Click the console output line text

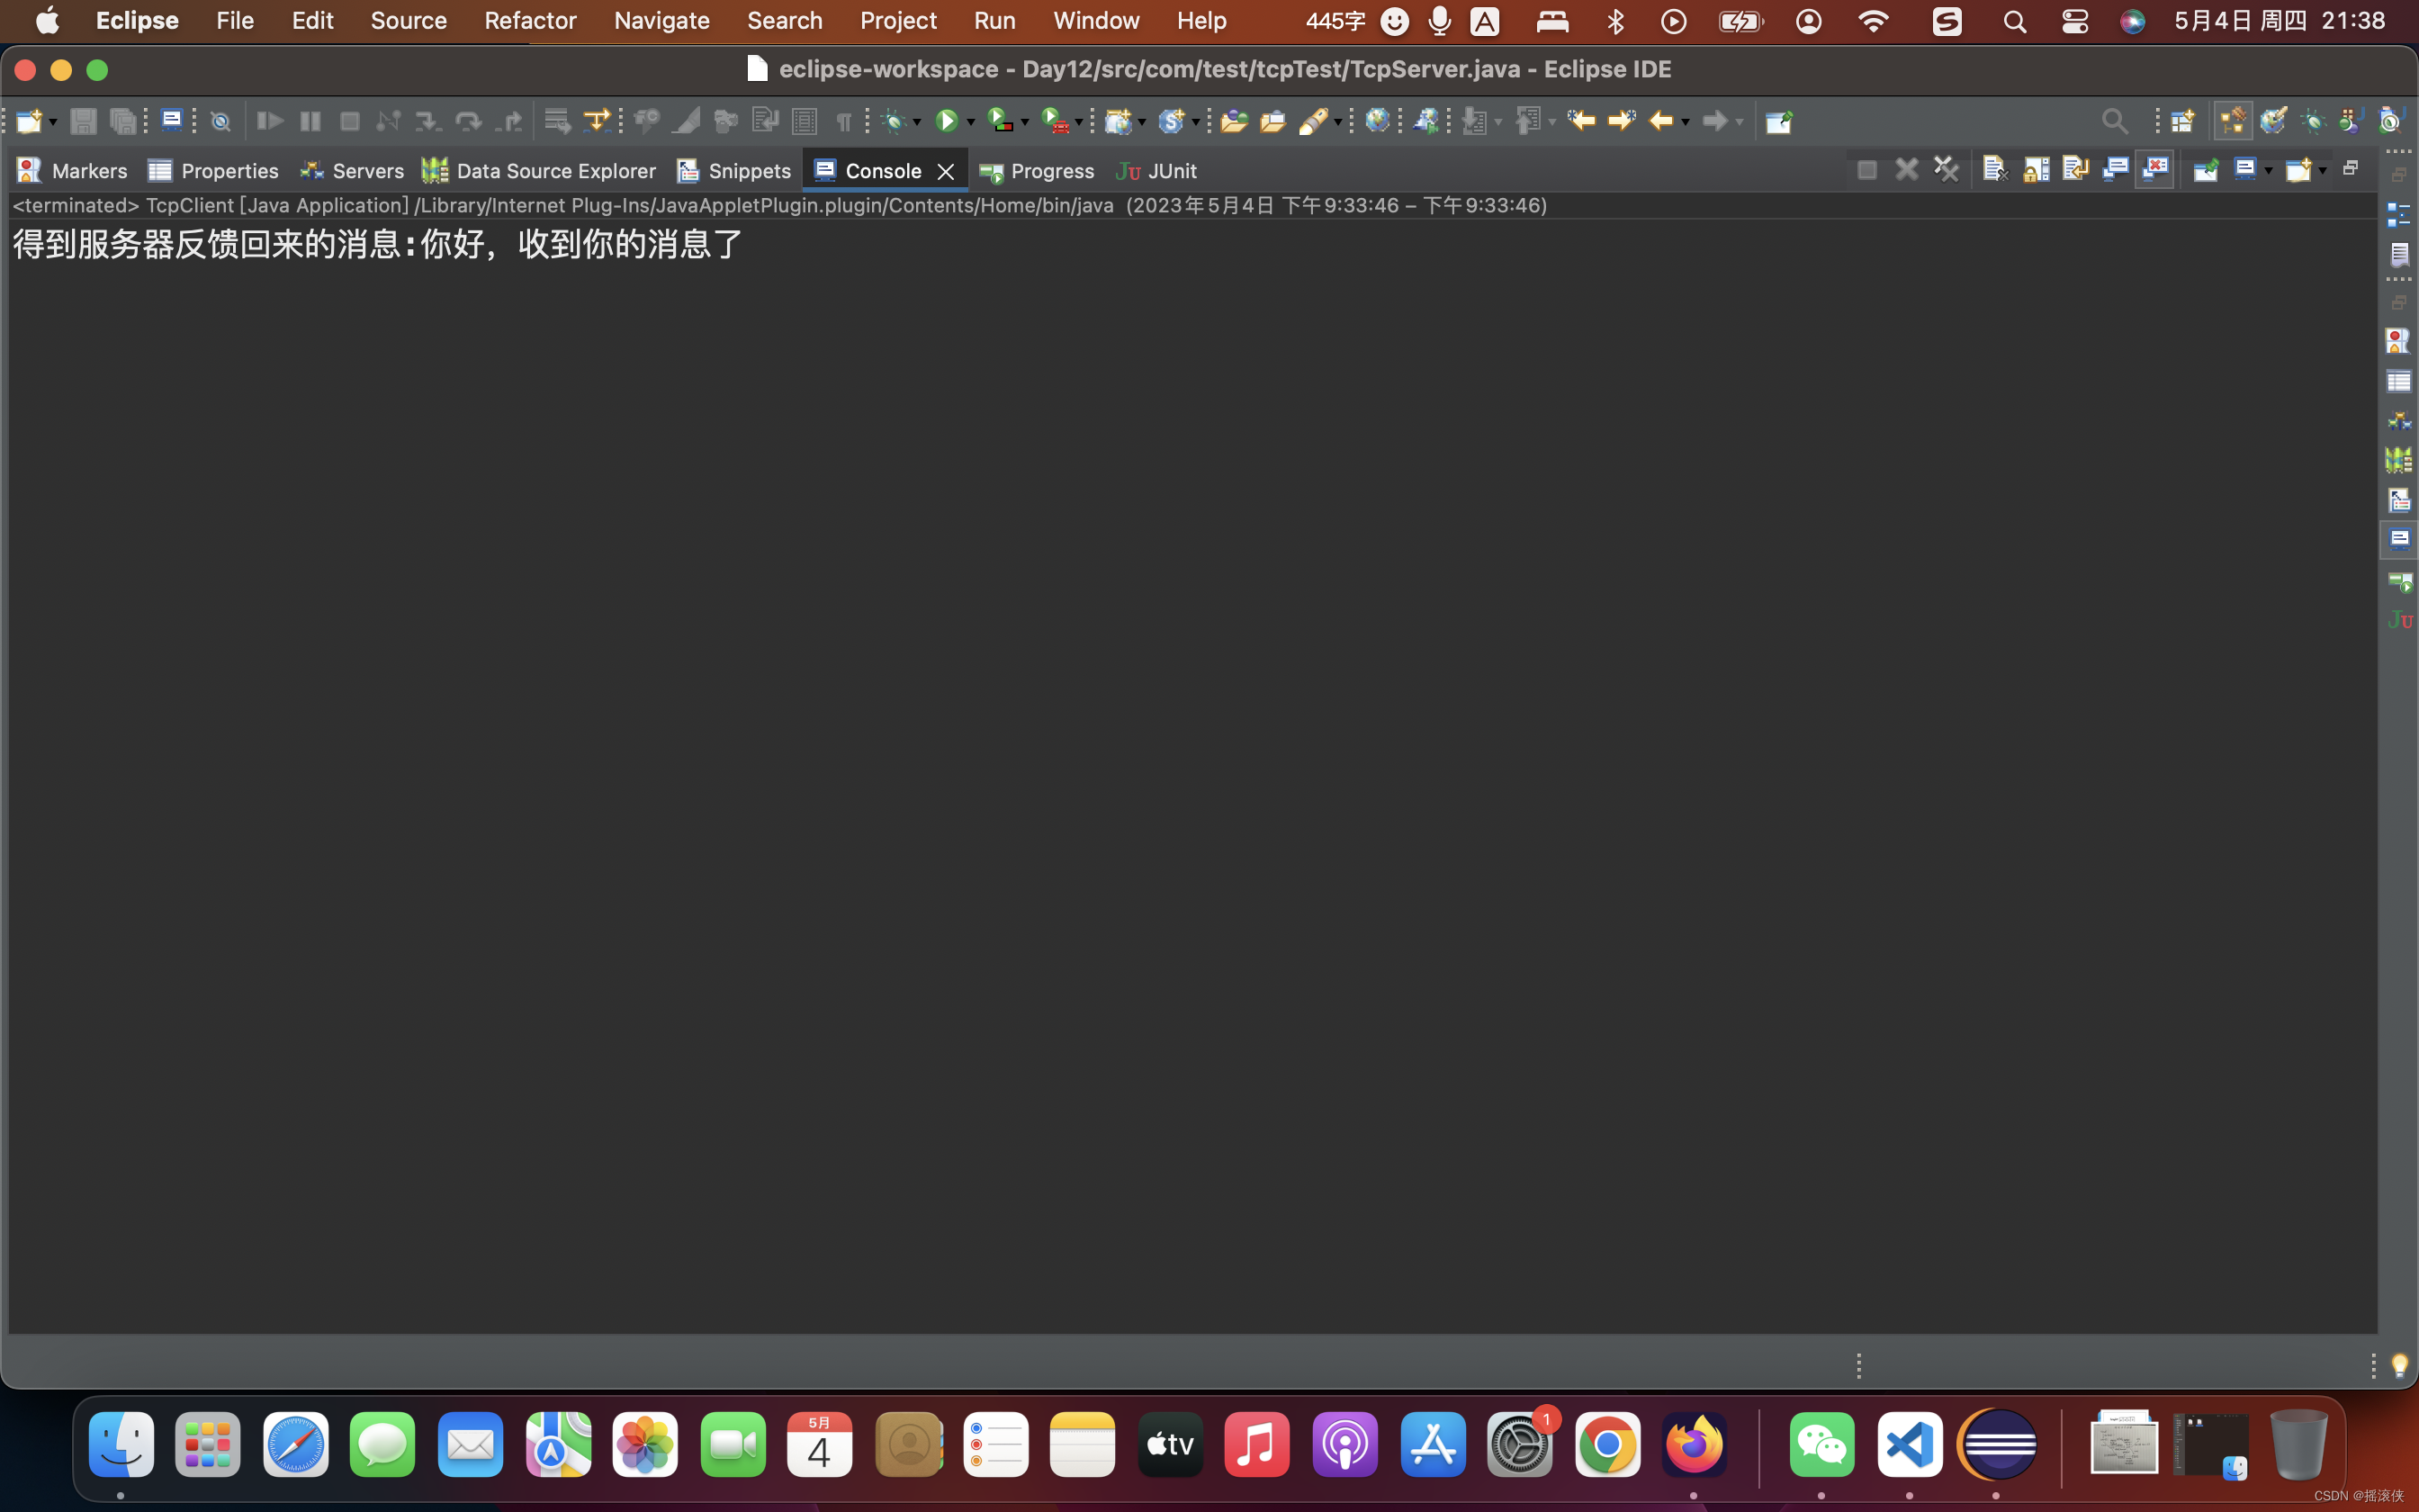pyautogui.click(x=378, y=244)
